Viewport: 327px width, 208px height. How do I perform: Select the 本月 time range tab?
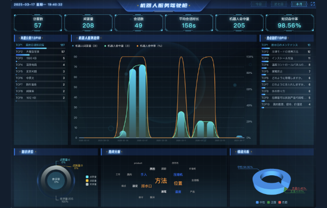point(299,4)
